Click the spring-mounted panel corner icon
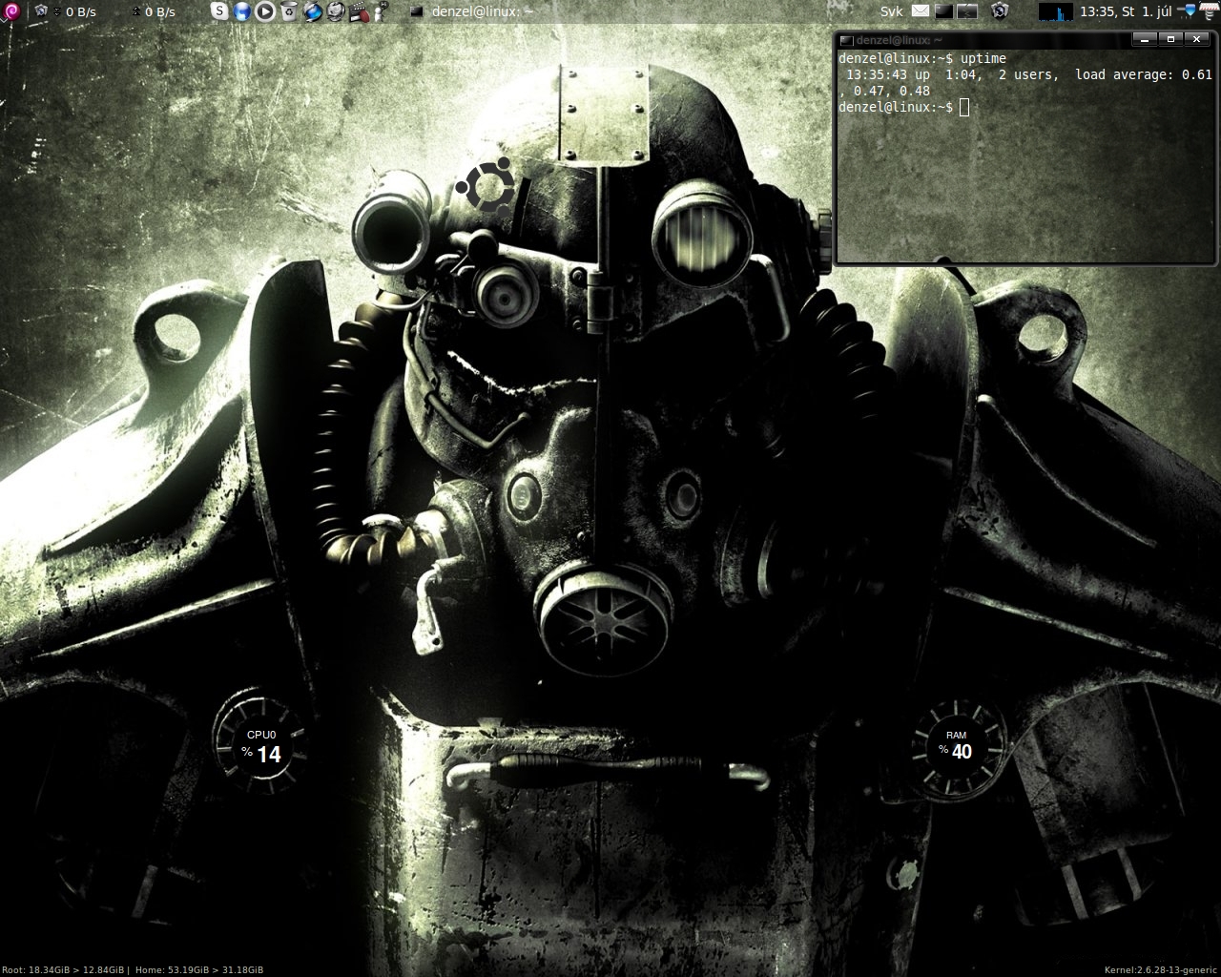 (x=1210, y=11)
